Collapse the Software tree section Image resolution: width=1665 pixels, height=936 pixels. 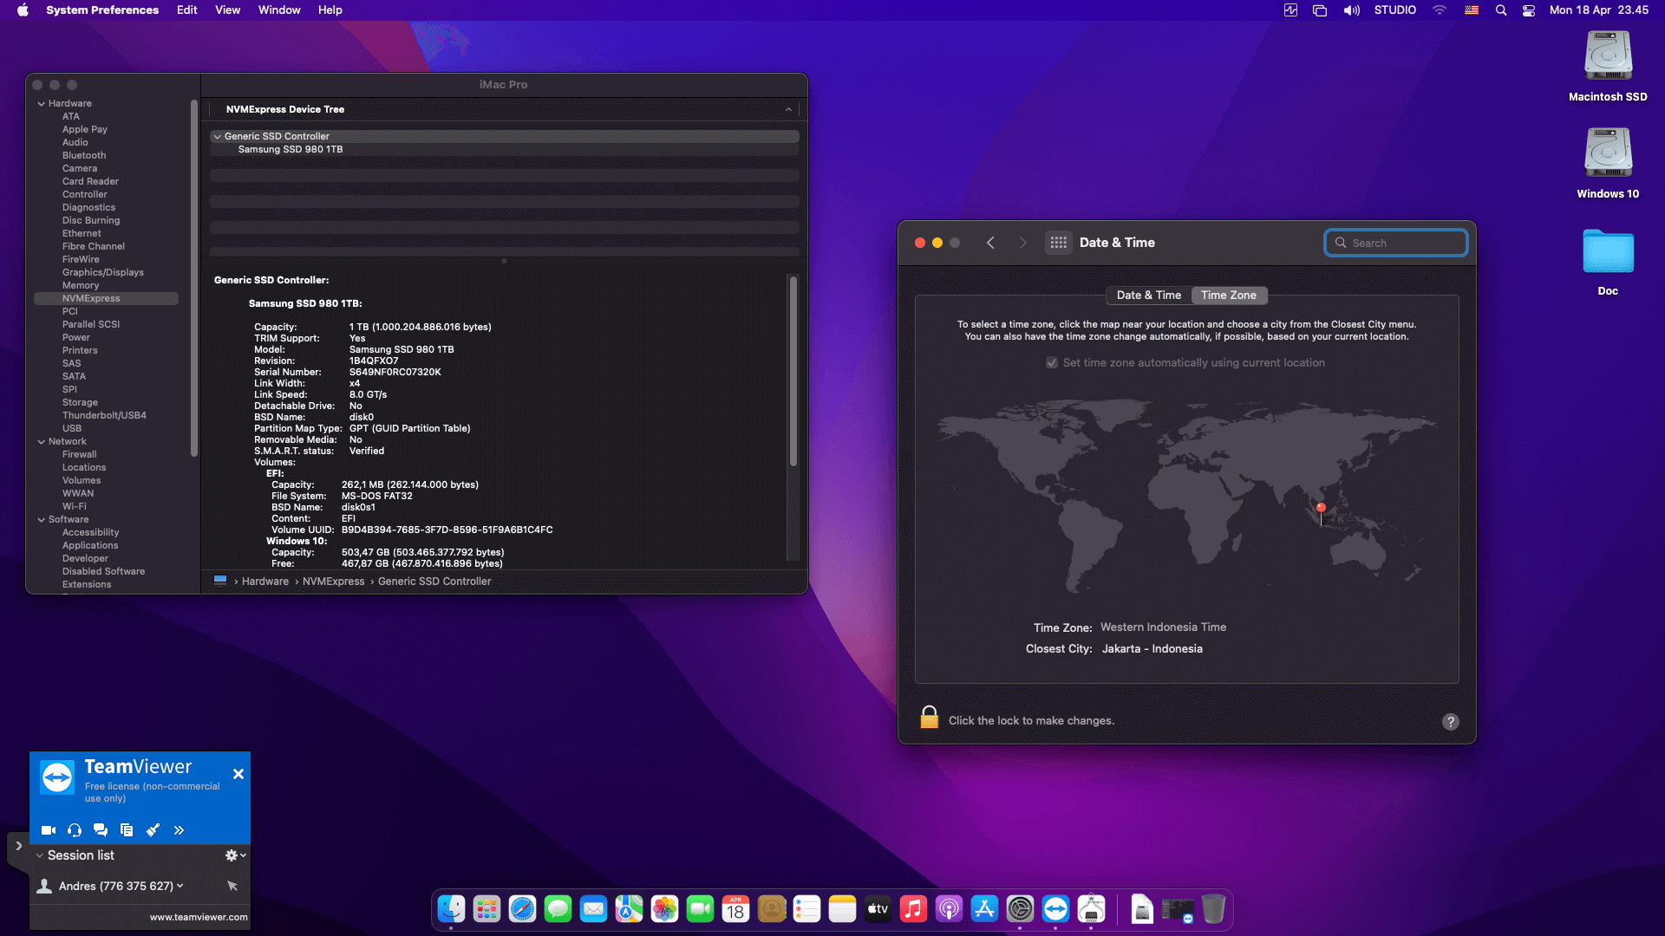coord(41,519)
